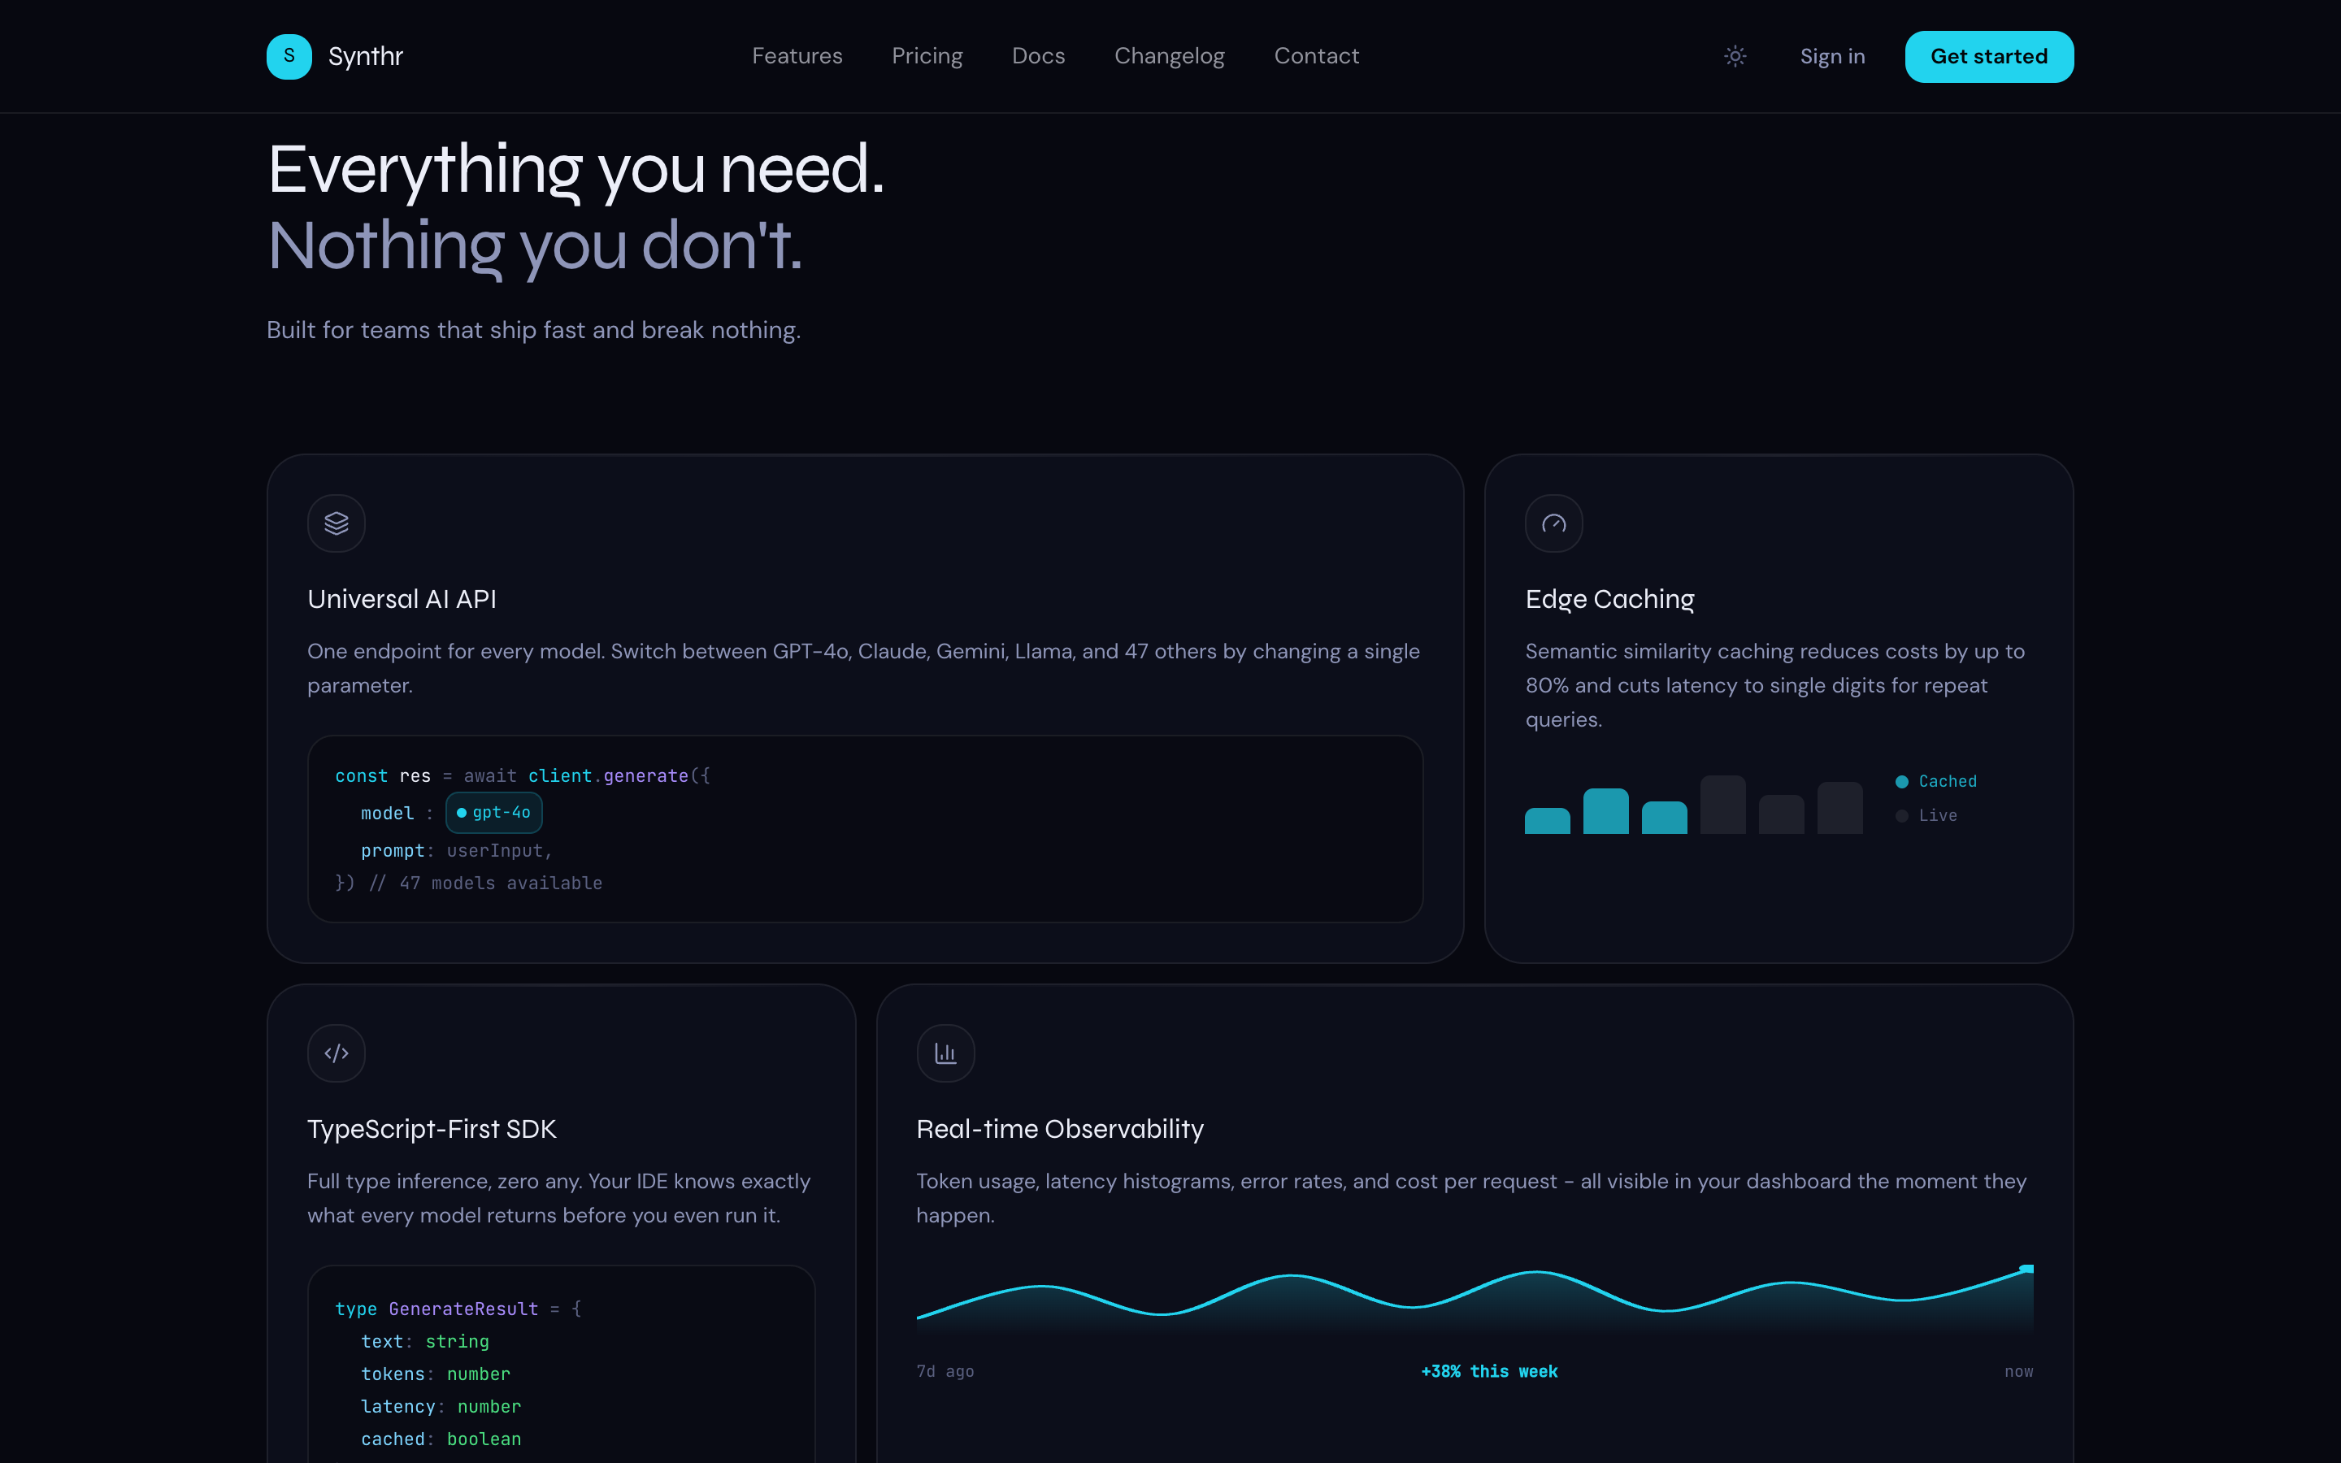Click the Edge Caching gauge icon

coord(1553,523)
